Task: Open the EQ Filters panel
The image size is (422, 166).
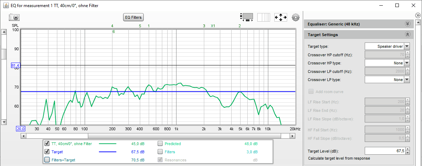Action: pos(133,17)
